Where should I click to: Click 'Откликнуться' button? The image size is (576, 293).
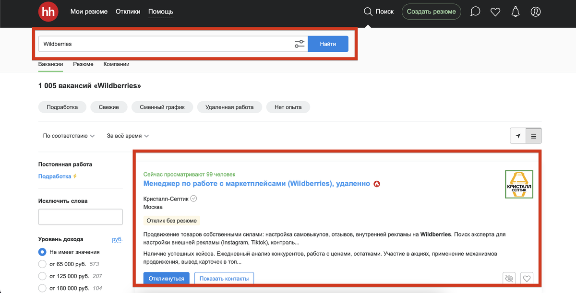click(166, 279)
